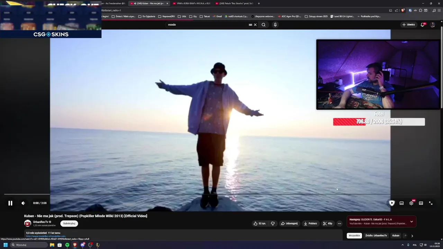Enter fullscreen mode on the video
443x249 pixels.
pyautogui.click(x=431, y=203)
